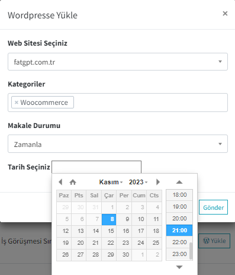
Task: Open the Web Sitesi Seçiniz dropdown
Action: [x=118, y=62]
